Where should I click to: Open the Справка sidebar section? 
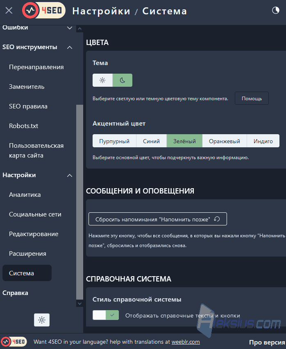(15, 293)
